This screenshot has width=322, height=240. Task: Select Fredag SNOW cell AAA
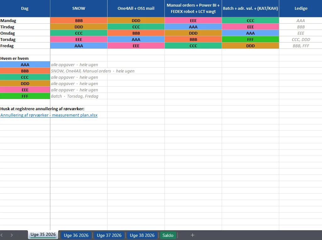pos(79,46)
